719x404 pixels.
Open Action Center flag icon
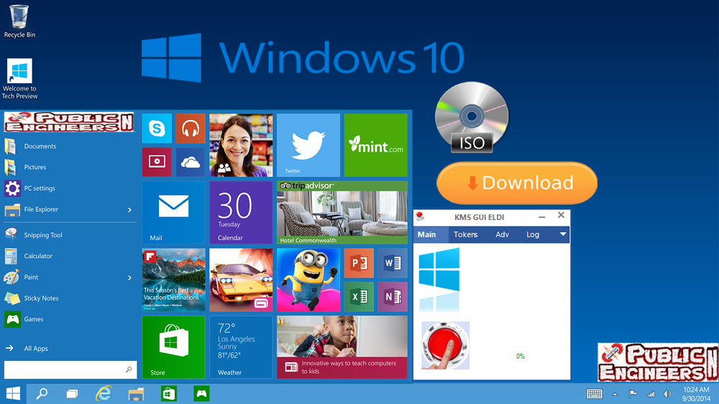pos(633,393)
